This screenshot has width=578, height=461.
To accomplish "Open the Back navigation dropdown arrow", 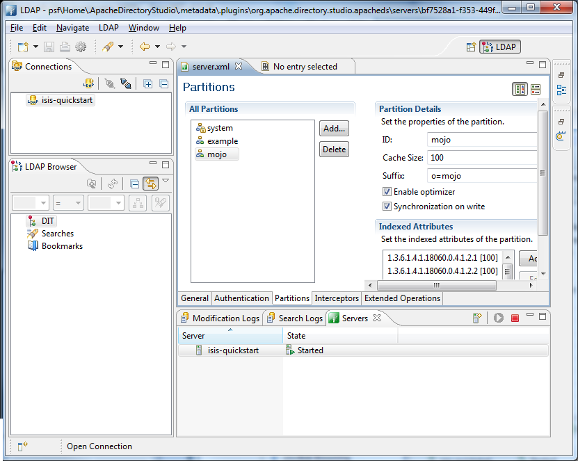I will pyautogui.click(x=156, y=47).
